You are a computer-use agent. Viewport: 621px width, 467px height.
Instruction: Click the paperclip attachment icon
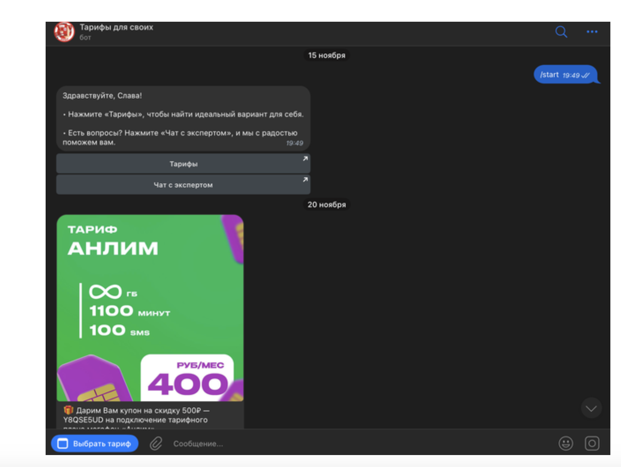(156, 444)
